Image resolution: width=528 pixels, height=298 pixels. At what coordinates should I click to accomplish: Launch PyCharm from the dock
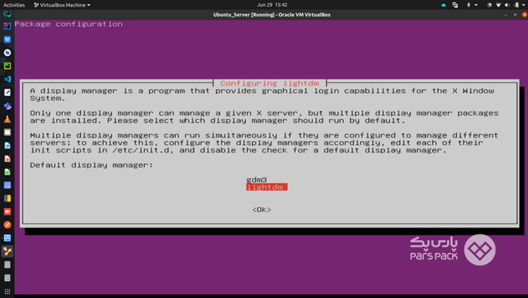(7, 66)
